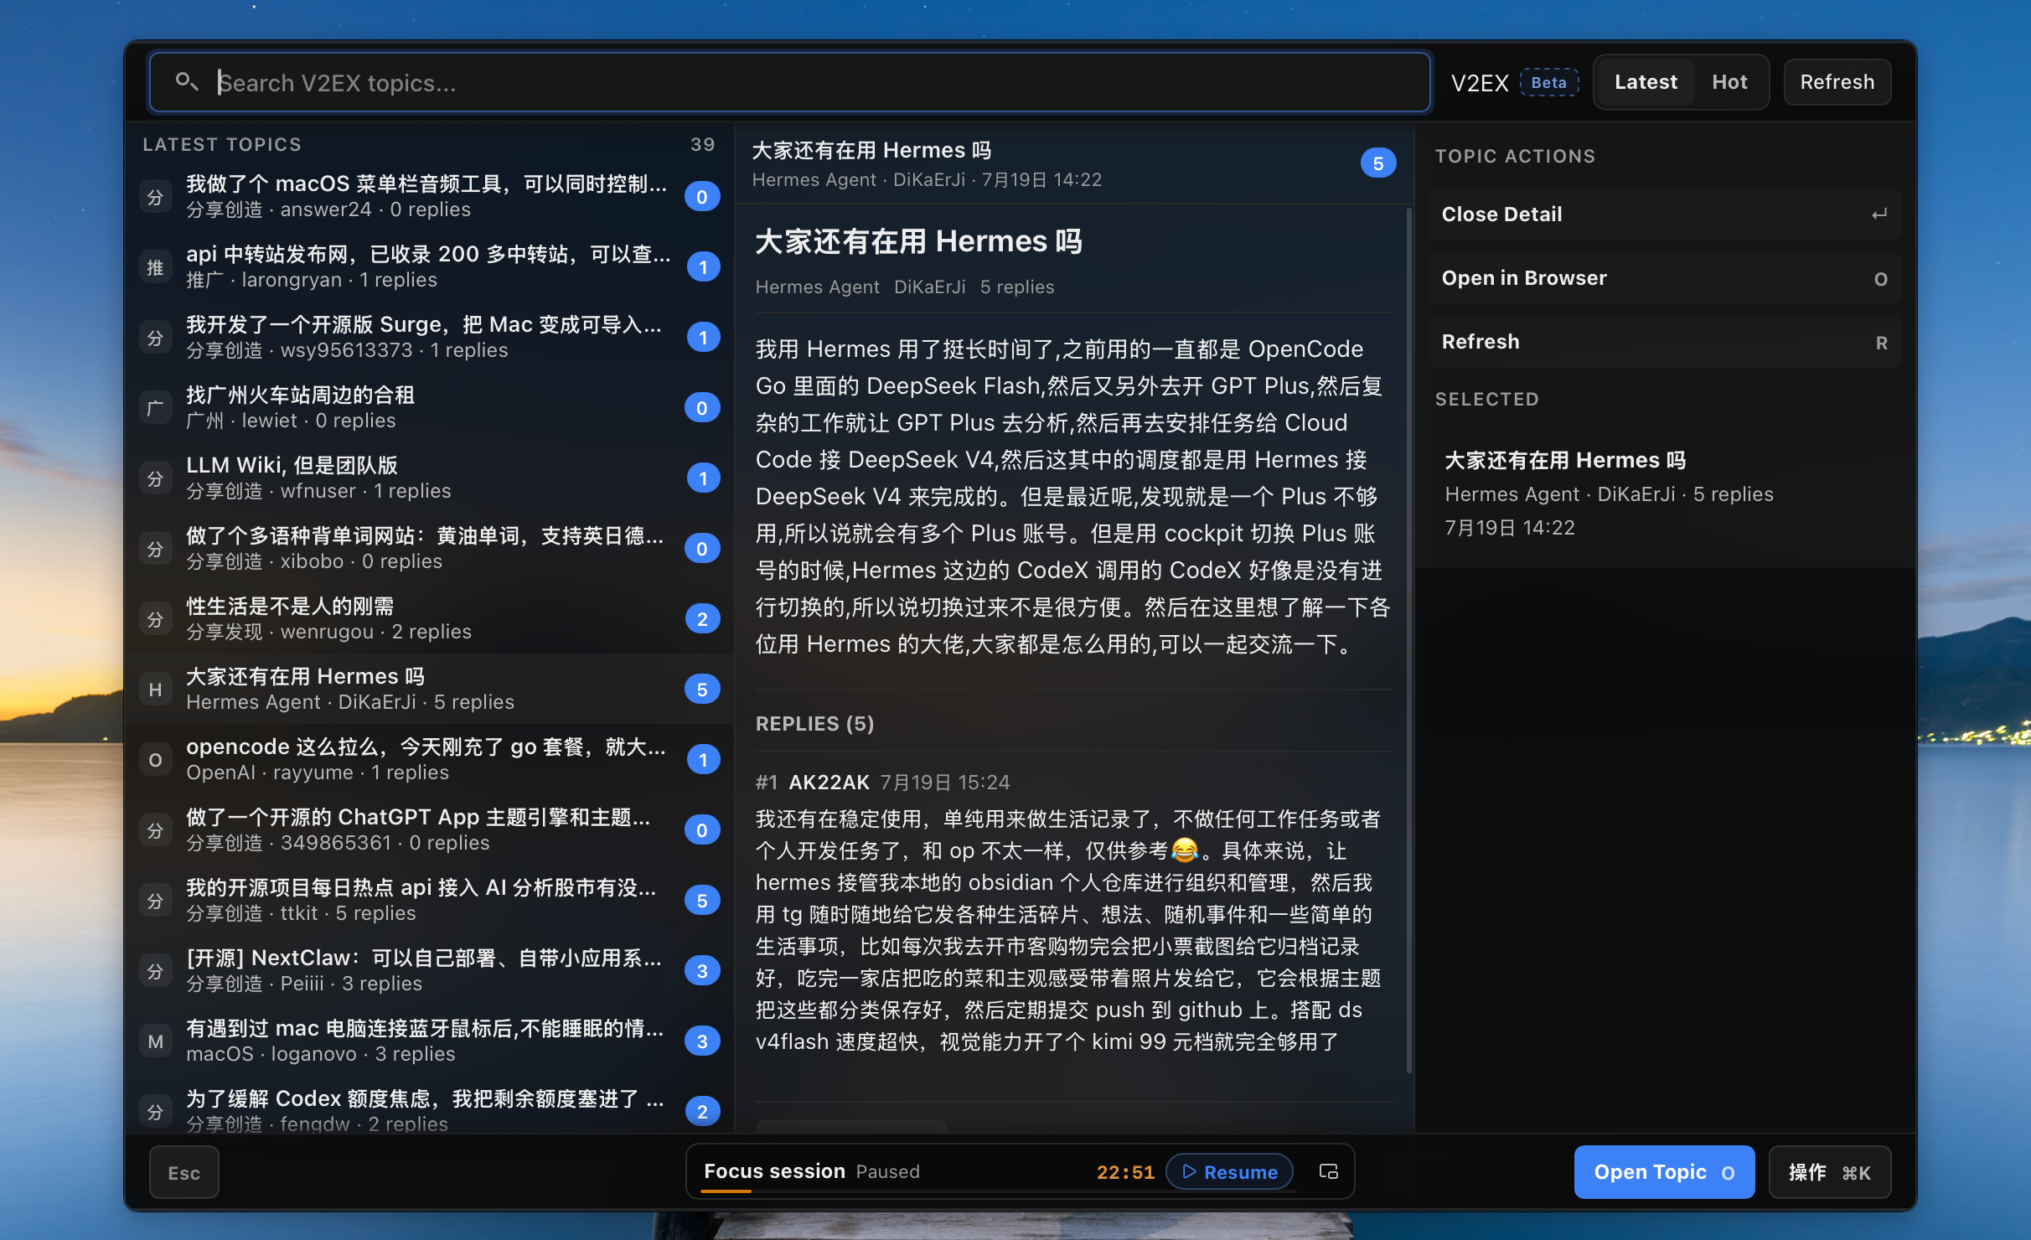Image resolution: width=2031 pixels, height=1240 pixels.
Task: Open the api 中转站发布网 topic
Action: coord(429,266)
